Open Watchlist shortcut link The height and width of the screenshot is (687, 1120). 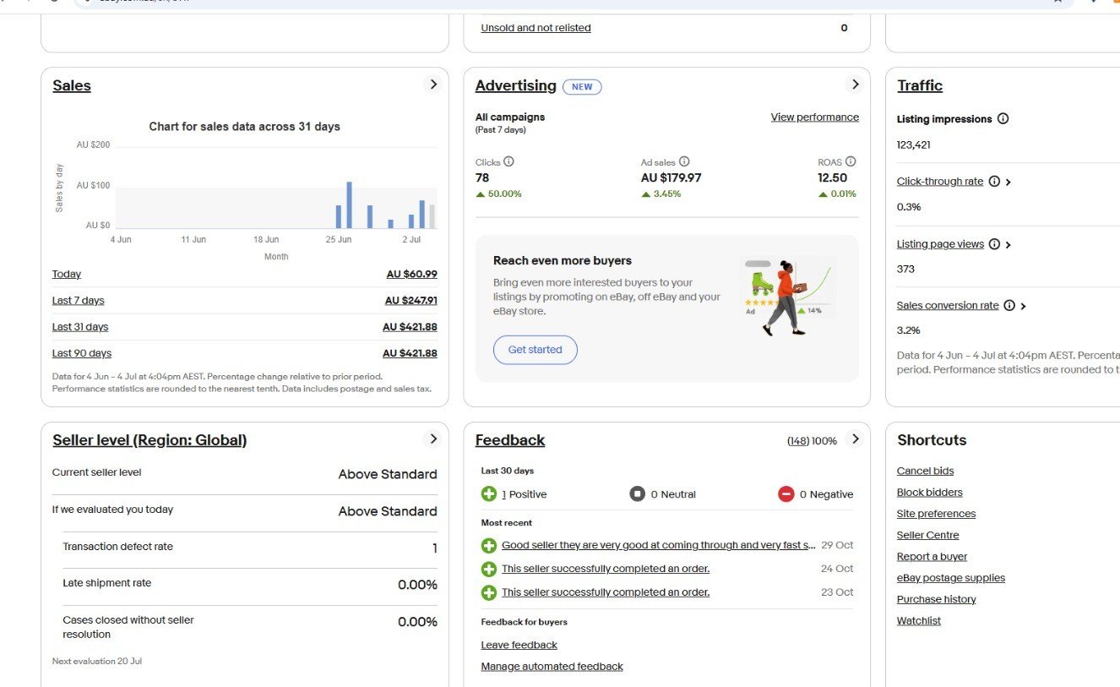[919, 621]
